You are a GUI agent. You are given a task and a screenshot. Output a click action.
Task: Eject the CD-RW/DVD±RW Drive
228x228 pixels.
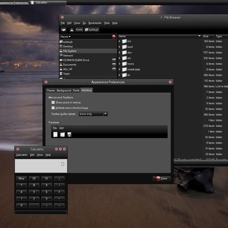114,60
